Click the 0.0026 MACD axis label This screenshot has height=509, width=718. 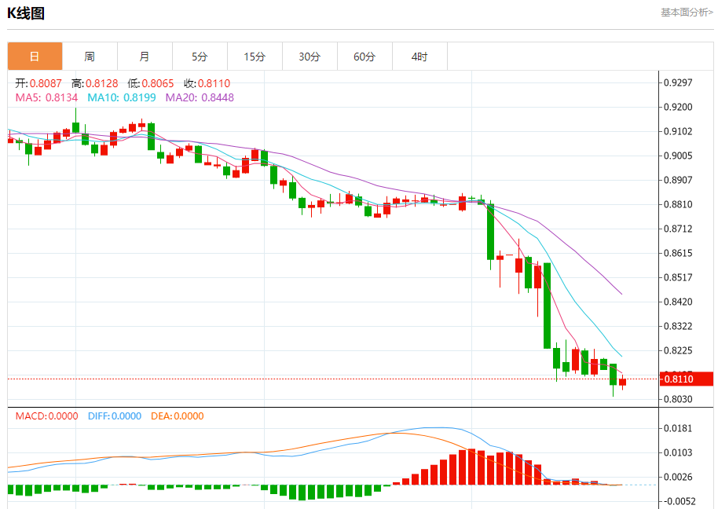coord(678,477)
